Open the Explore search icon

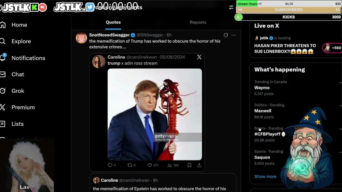pos(2,41)
